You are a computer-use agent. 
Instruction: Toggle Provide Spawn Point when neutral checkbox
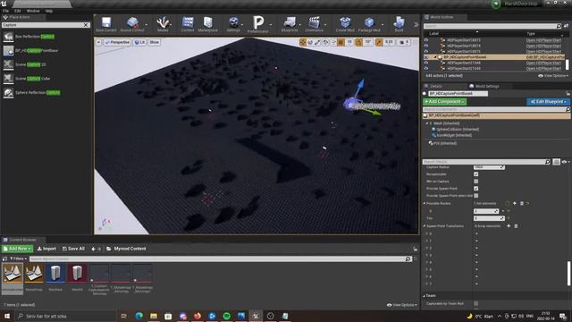point(476,196)
